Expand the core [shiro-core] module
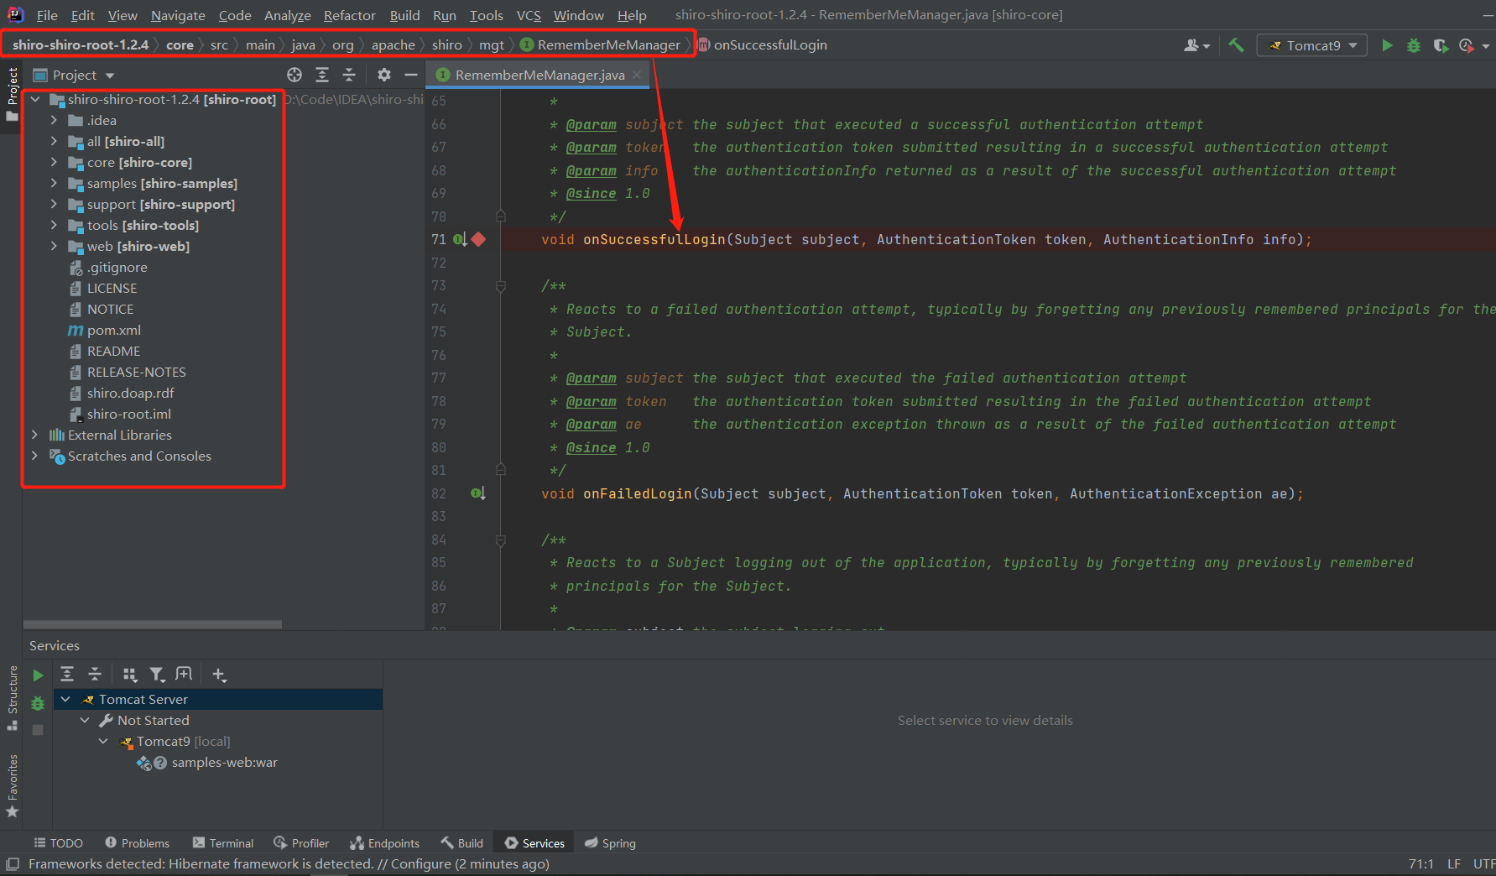 [x=54, y=162]
